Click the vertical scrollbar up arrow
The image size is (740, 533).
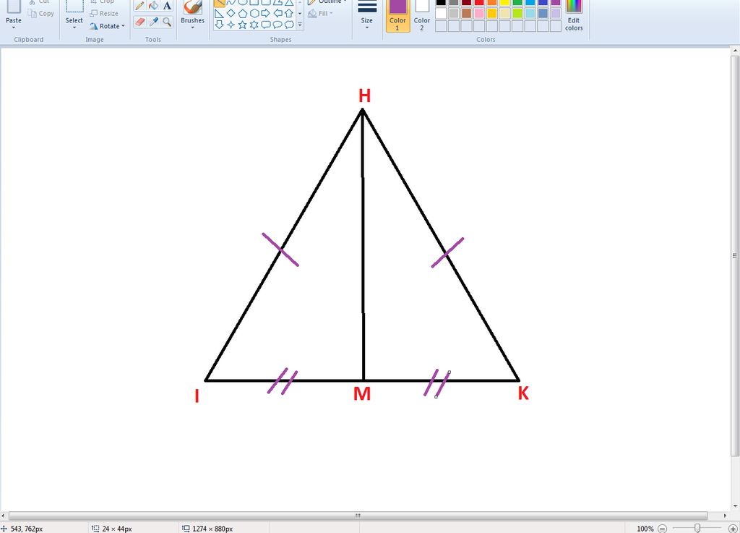point(735,50)
